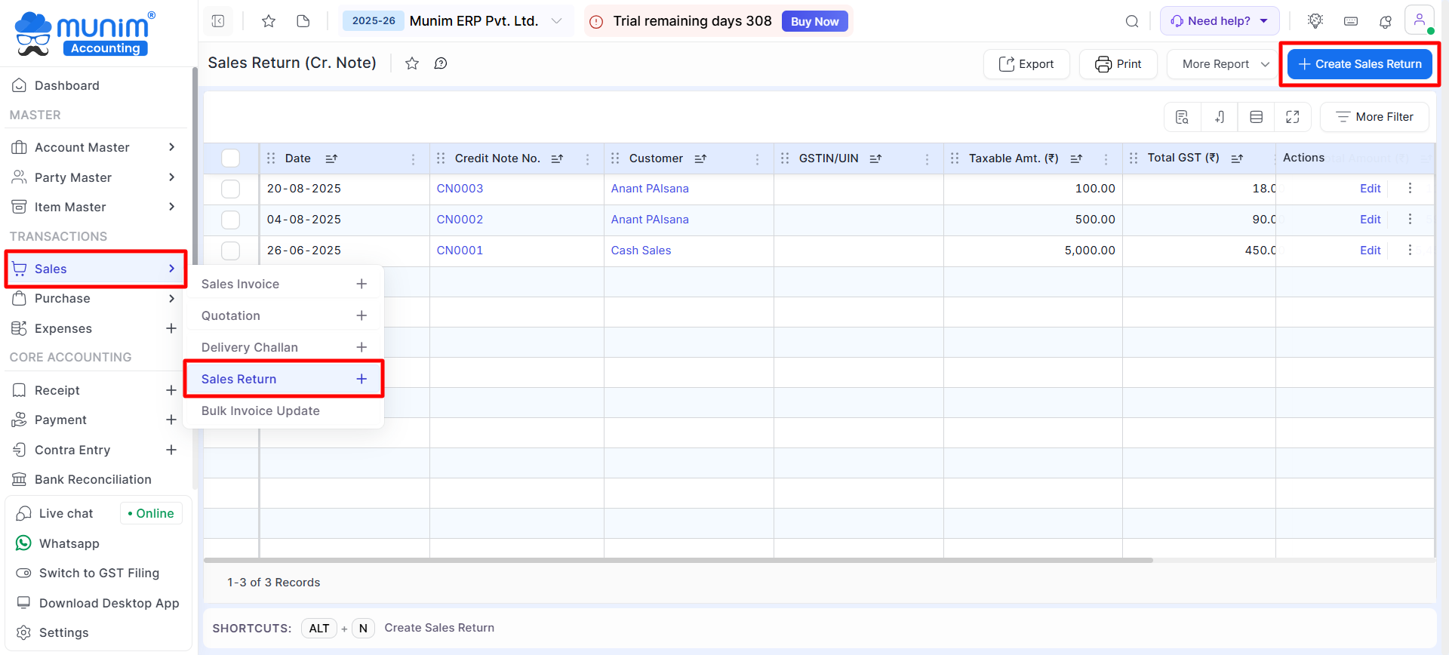Image resolution: width=1449 pixels, height=655 pixels.
Task: Open credit note CN0002 link
Action: point(460,220)
